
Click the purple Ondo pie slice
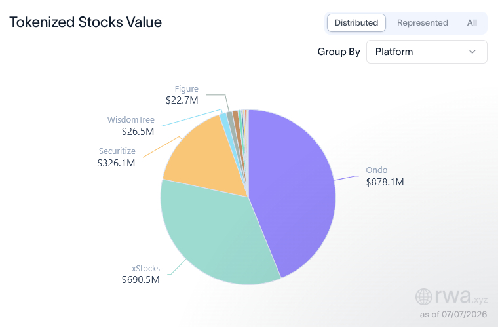point(292,194)
